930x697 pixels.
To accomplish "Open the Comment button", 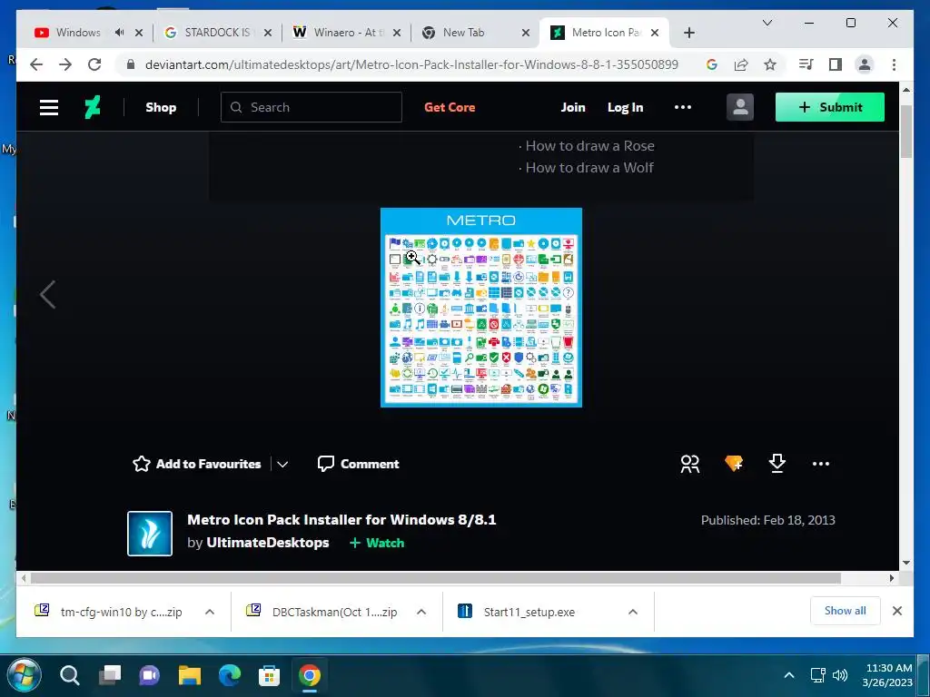I will tap(358, 464).
